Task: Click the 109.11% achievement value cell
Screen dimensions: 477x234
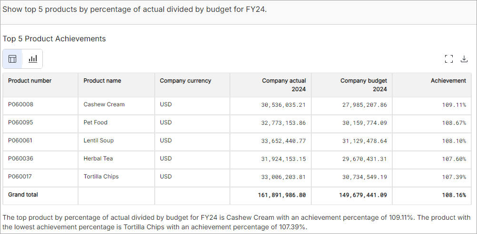Action: click(454, 105)
